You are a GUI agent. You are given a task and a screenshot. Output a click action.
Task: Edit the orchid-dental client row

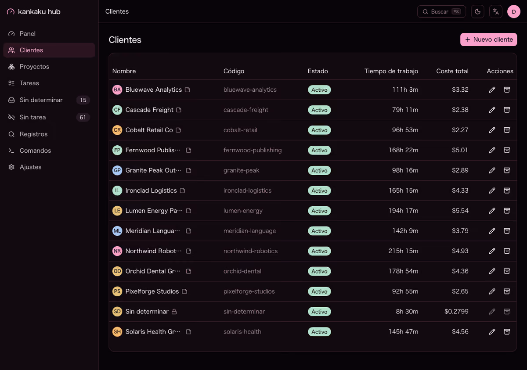(492, 271)
